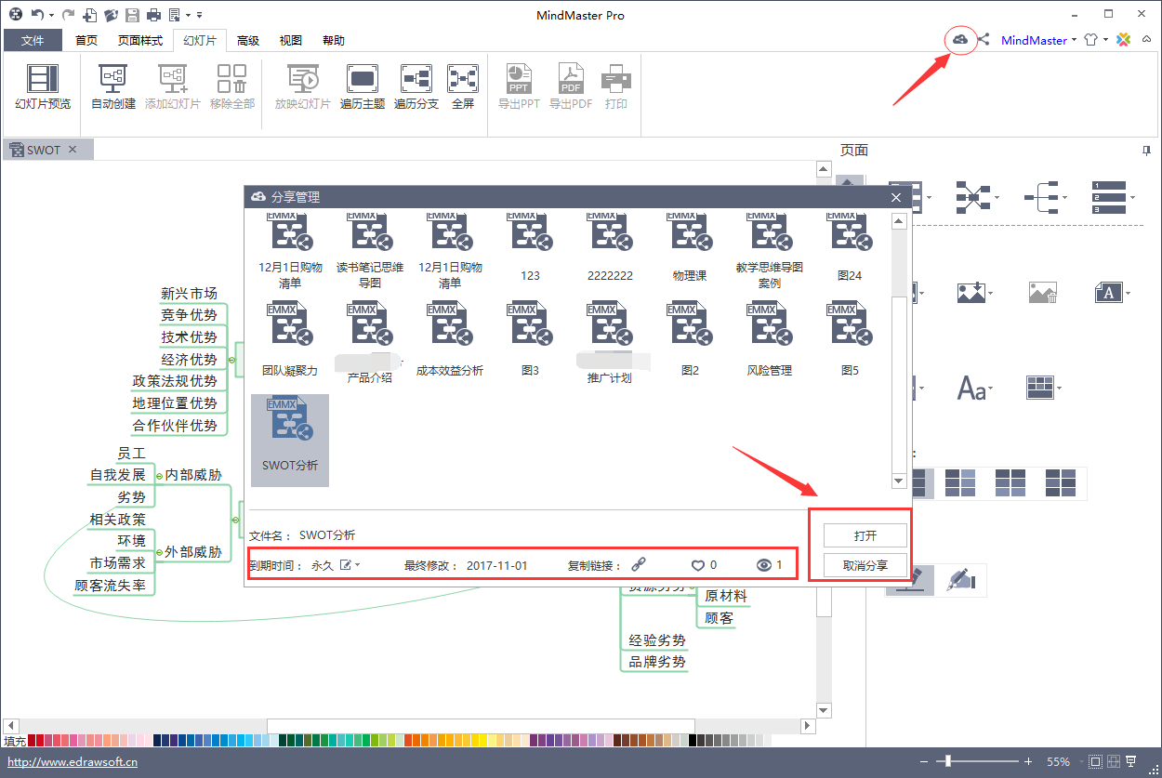
Task: Click the zoom out minus button
Action: pyautogui.click(x=923, y=761)
